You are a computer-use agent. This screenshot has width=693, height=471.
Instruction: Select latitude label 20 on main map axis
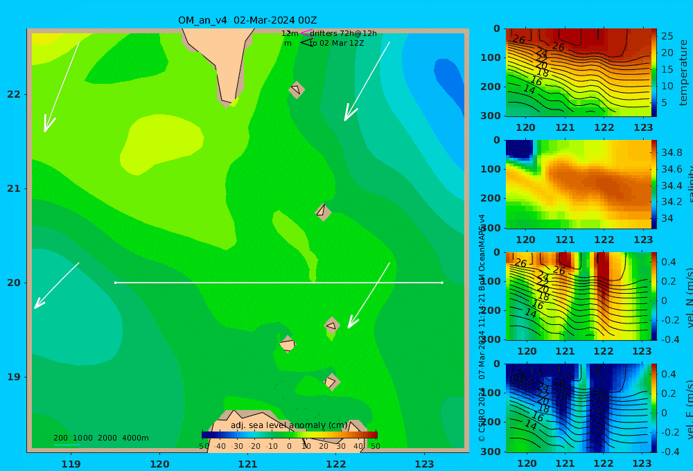(x=14, y=283)
